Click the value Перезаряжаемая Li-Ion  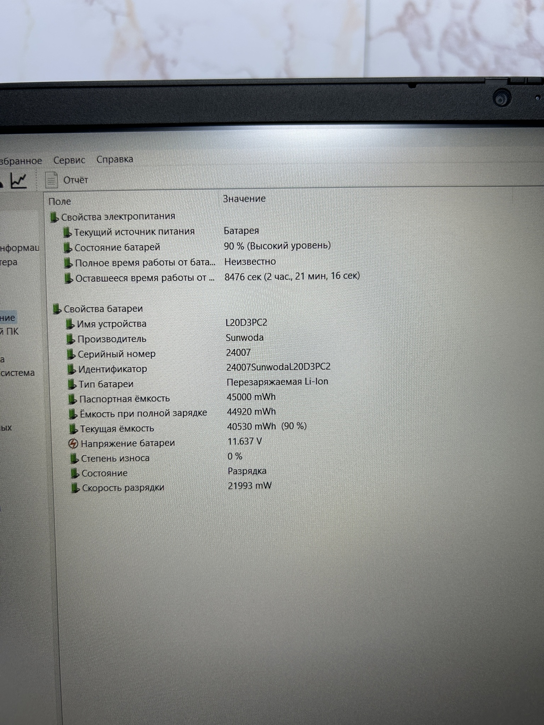pyautogui.click(x=277, y=382)
